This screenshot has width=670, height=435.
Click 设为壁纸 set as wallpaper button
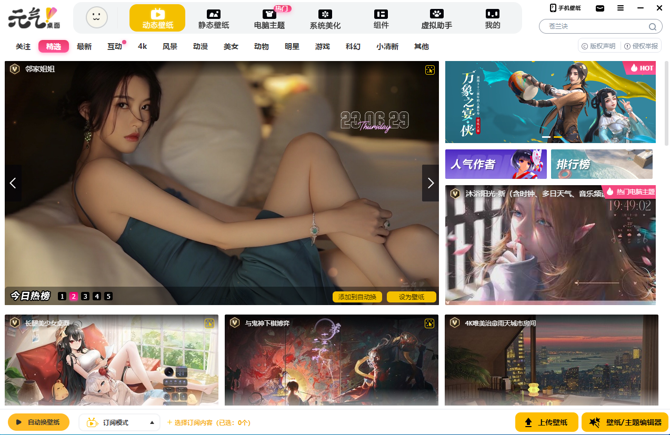[x=412, y=297]
